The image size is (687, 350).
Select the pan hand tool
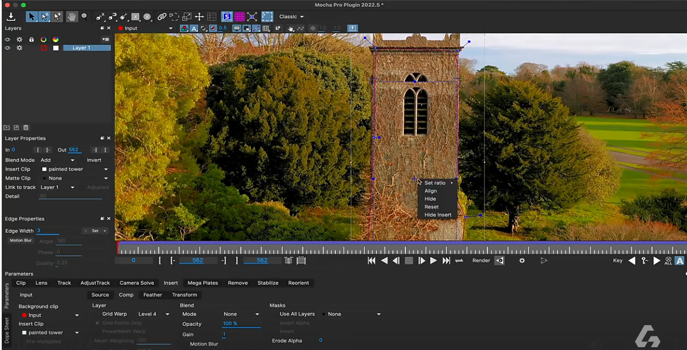tap(71, 16)
